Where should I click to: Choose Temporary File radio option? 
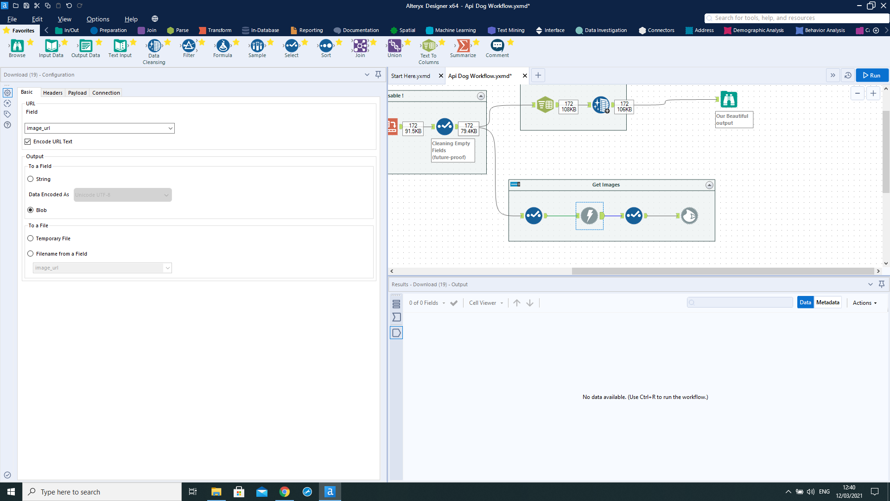pos(31,238)
